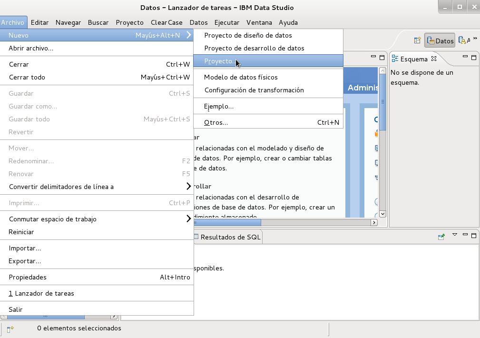Open the Ejecutar menu
This screenshot has width=480, height=338.
(227, 22)
